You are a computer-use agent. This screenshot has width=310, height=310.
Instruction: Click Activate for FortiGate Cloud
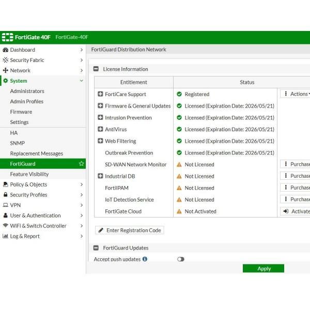pyautogui.click(x=296, y=211)
